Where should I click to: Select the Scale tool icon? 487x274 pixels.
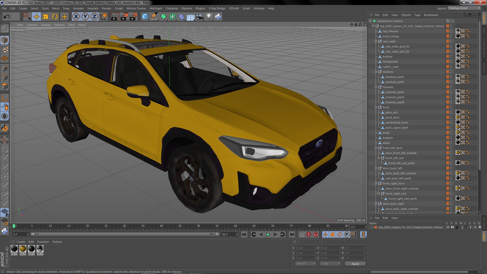point(46,17)
